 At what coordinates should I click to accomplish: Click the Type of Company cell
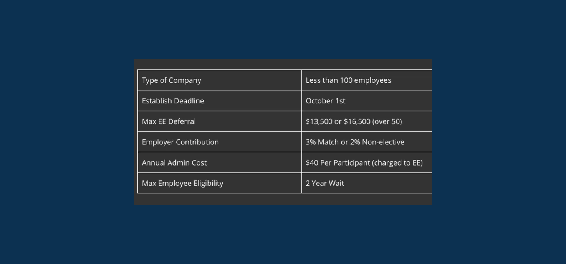coord(172,80)
